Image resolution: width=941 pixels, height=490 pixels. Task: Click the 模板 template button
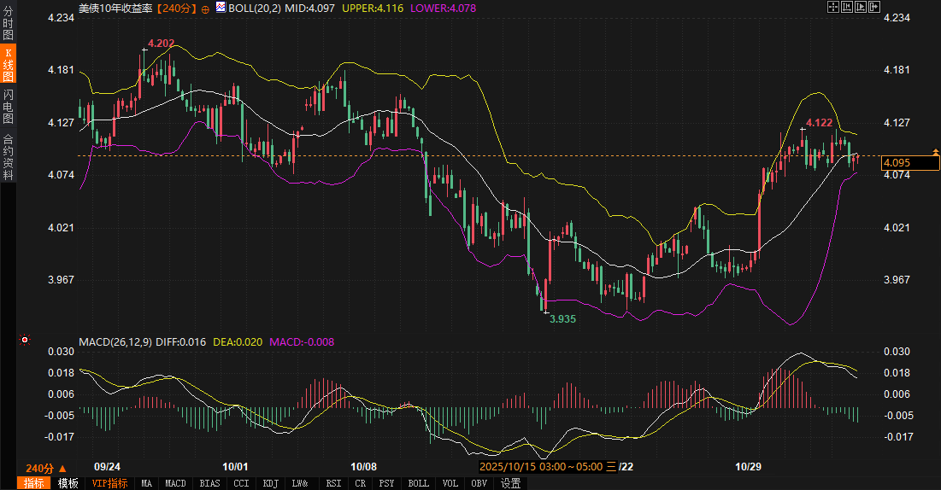tap(68, 483)
